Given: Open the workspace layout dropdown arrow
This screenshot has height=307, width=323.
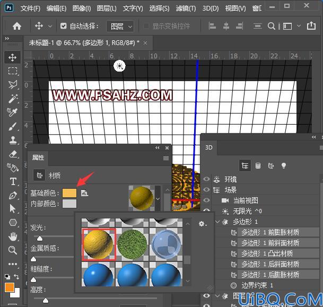Looking at the screenshot, I should (x=299, y=26).
